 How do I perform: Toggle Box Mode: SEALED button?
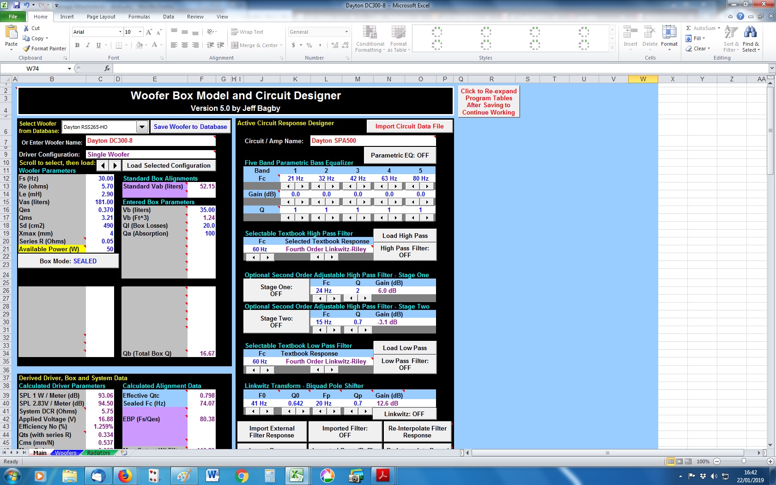[x=68, y=261]
